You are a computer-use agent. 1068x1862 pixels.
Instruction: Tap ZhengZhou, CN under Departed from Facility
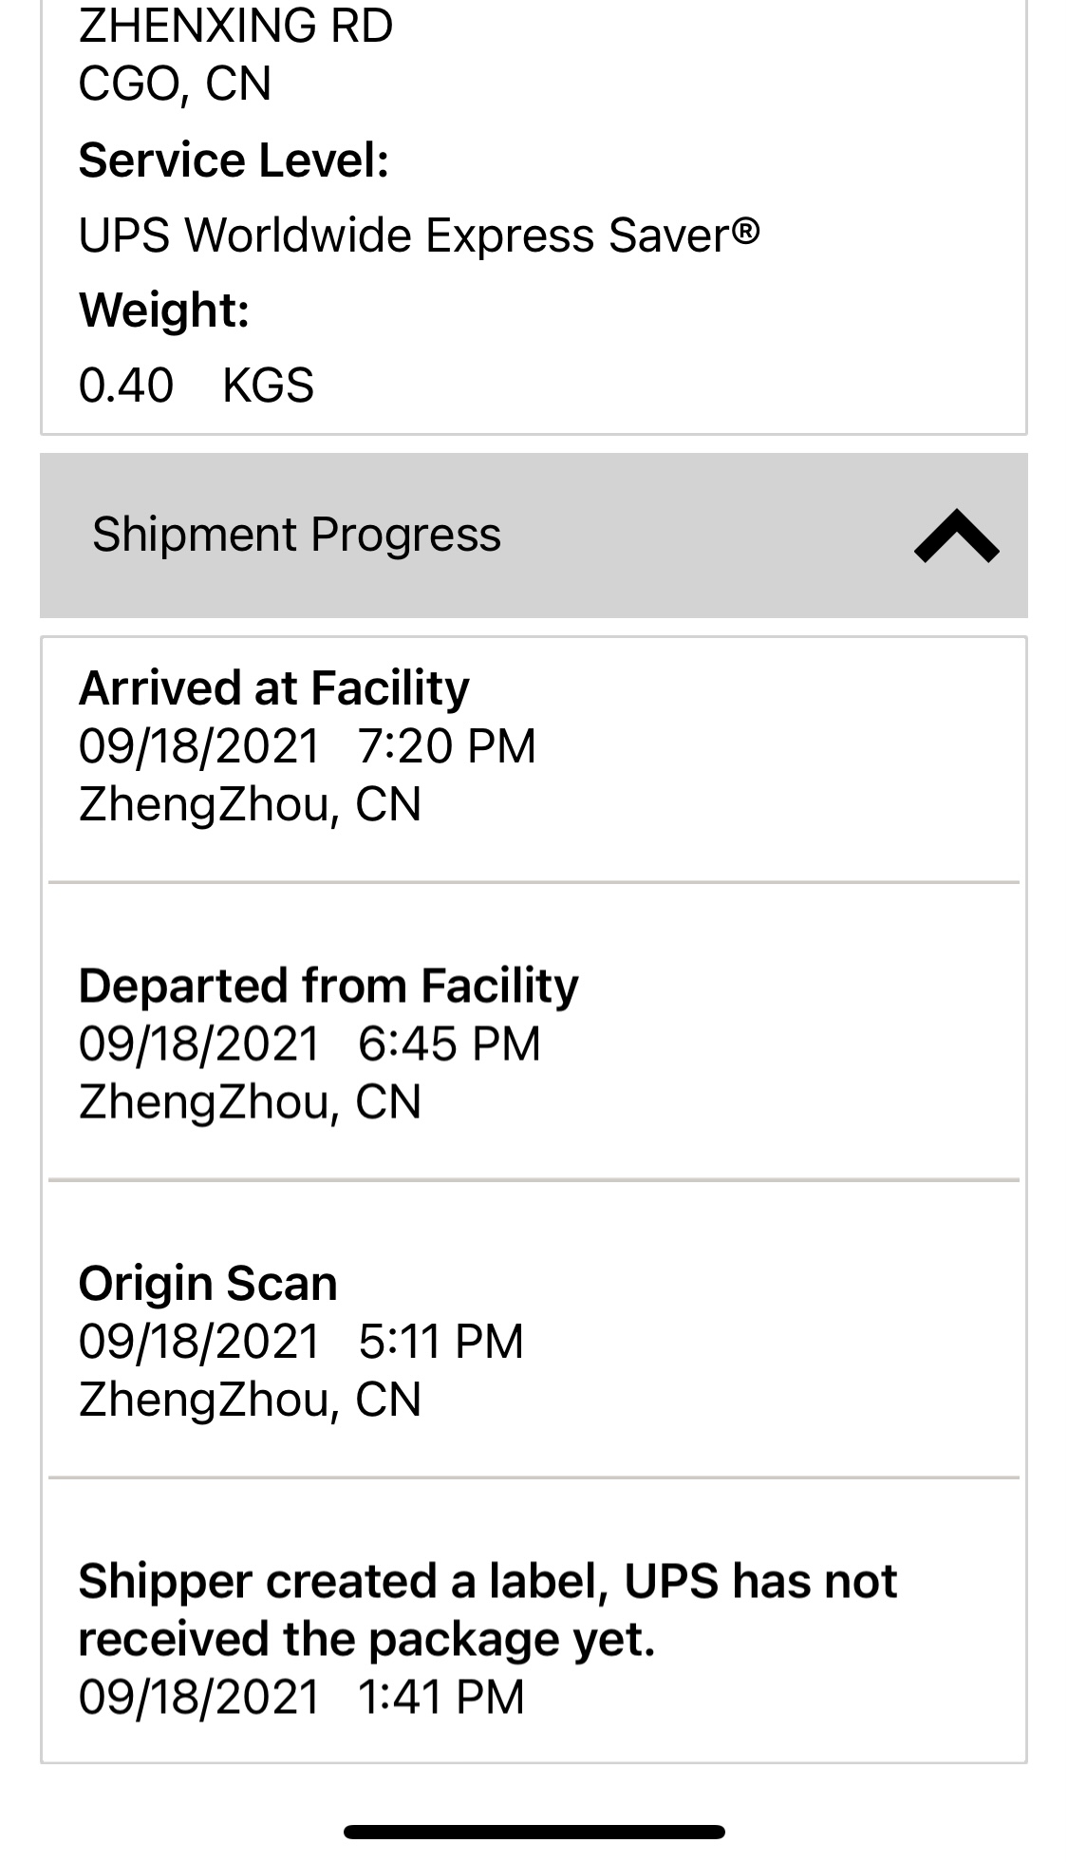[250, 1102]
